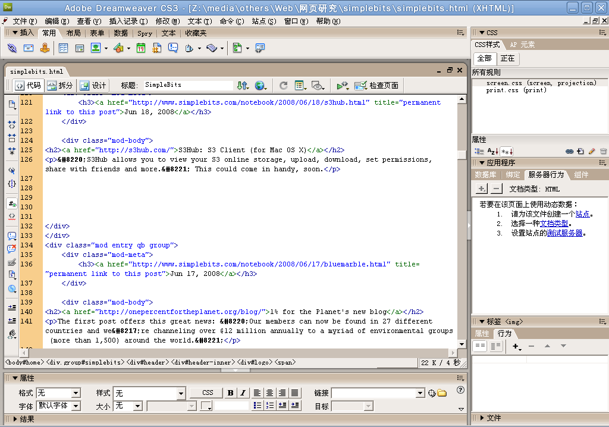Toggle unordered list button
The image size is (609, 427).
(257, 406)
